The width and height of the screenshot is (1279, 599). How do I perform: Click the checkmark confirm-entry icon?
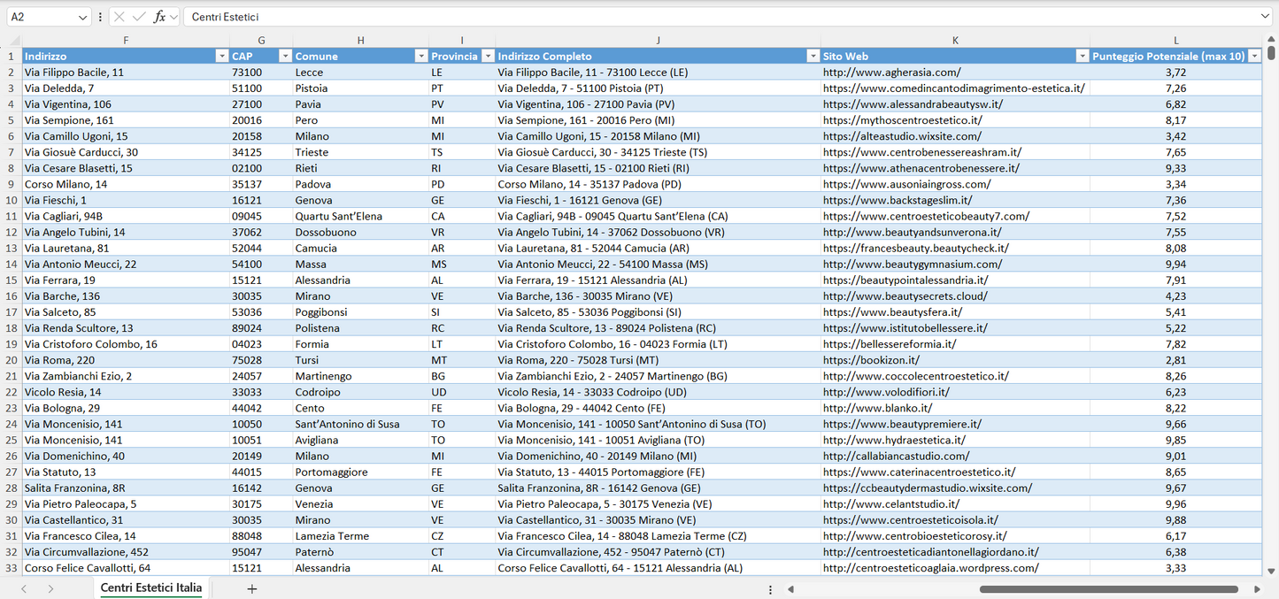(139, 17)
